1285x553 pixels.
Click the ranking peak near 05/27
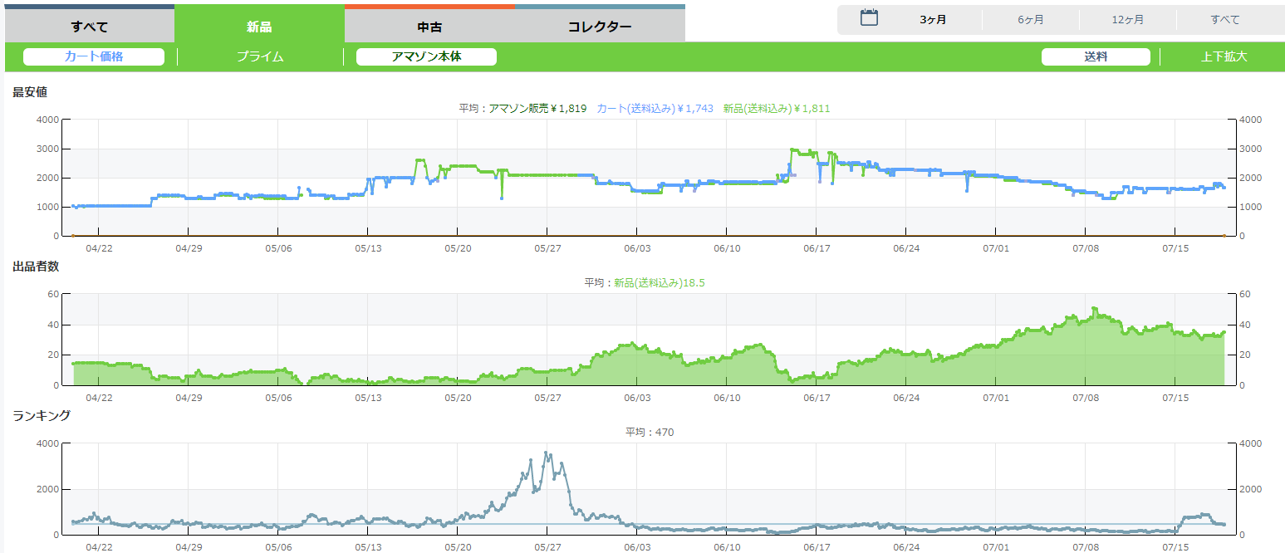click(x=546, y=453)
